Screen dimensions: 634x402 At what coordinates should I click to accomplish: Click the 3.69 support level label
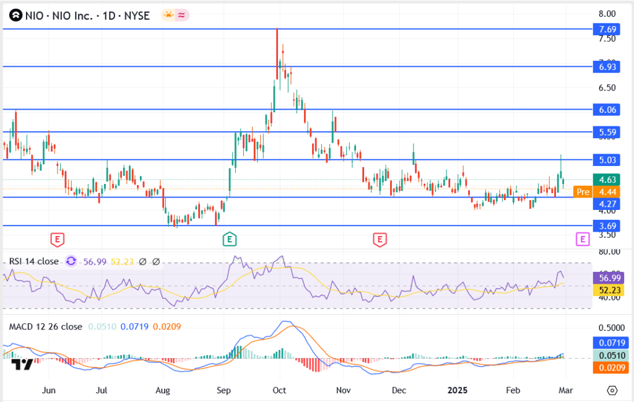tap(604, 226)
